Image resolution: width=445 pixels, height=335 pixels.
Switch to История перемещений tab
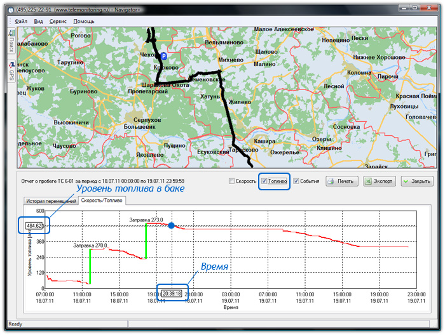tap(50, 200)
